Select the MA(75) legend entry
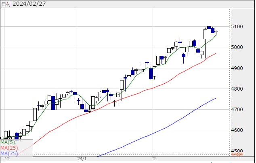This screenshot has width=256, height=163. point(9,154)
